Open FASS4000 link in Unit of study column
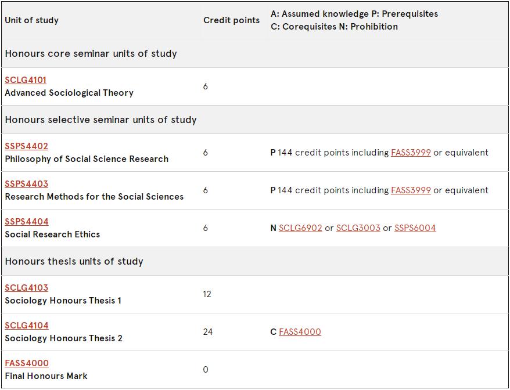The height and width of the screenshot is (390, 510). coord(27,363)
